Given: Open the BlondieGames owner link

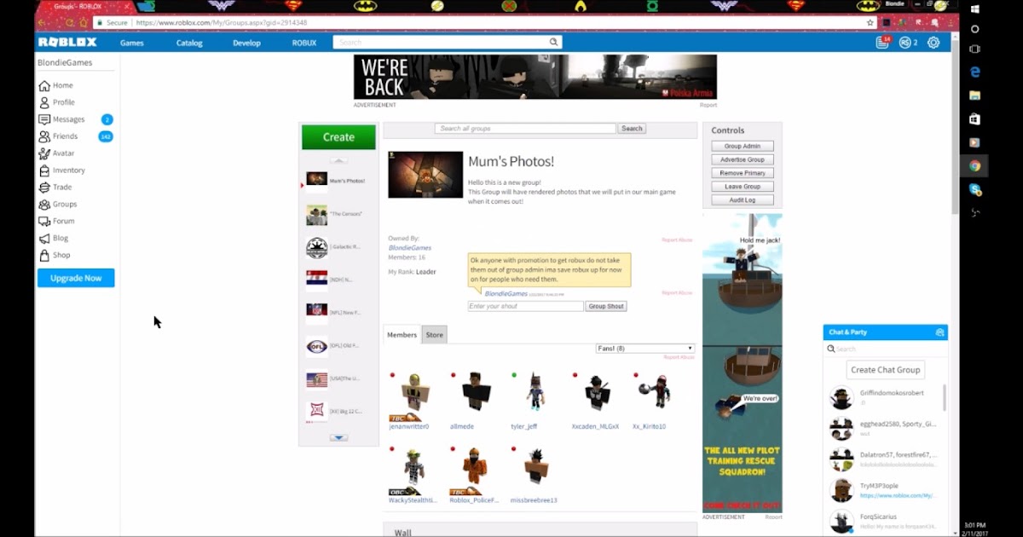Looking at the screenshot, I should point(409,248).
